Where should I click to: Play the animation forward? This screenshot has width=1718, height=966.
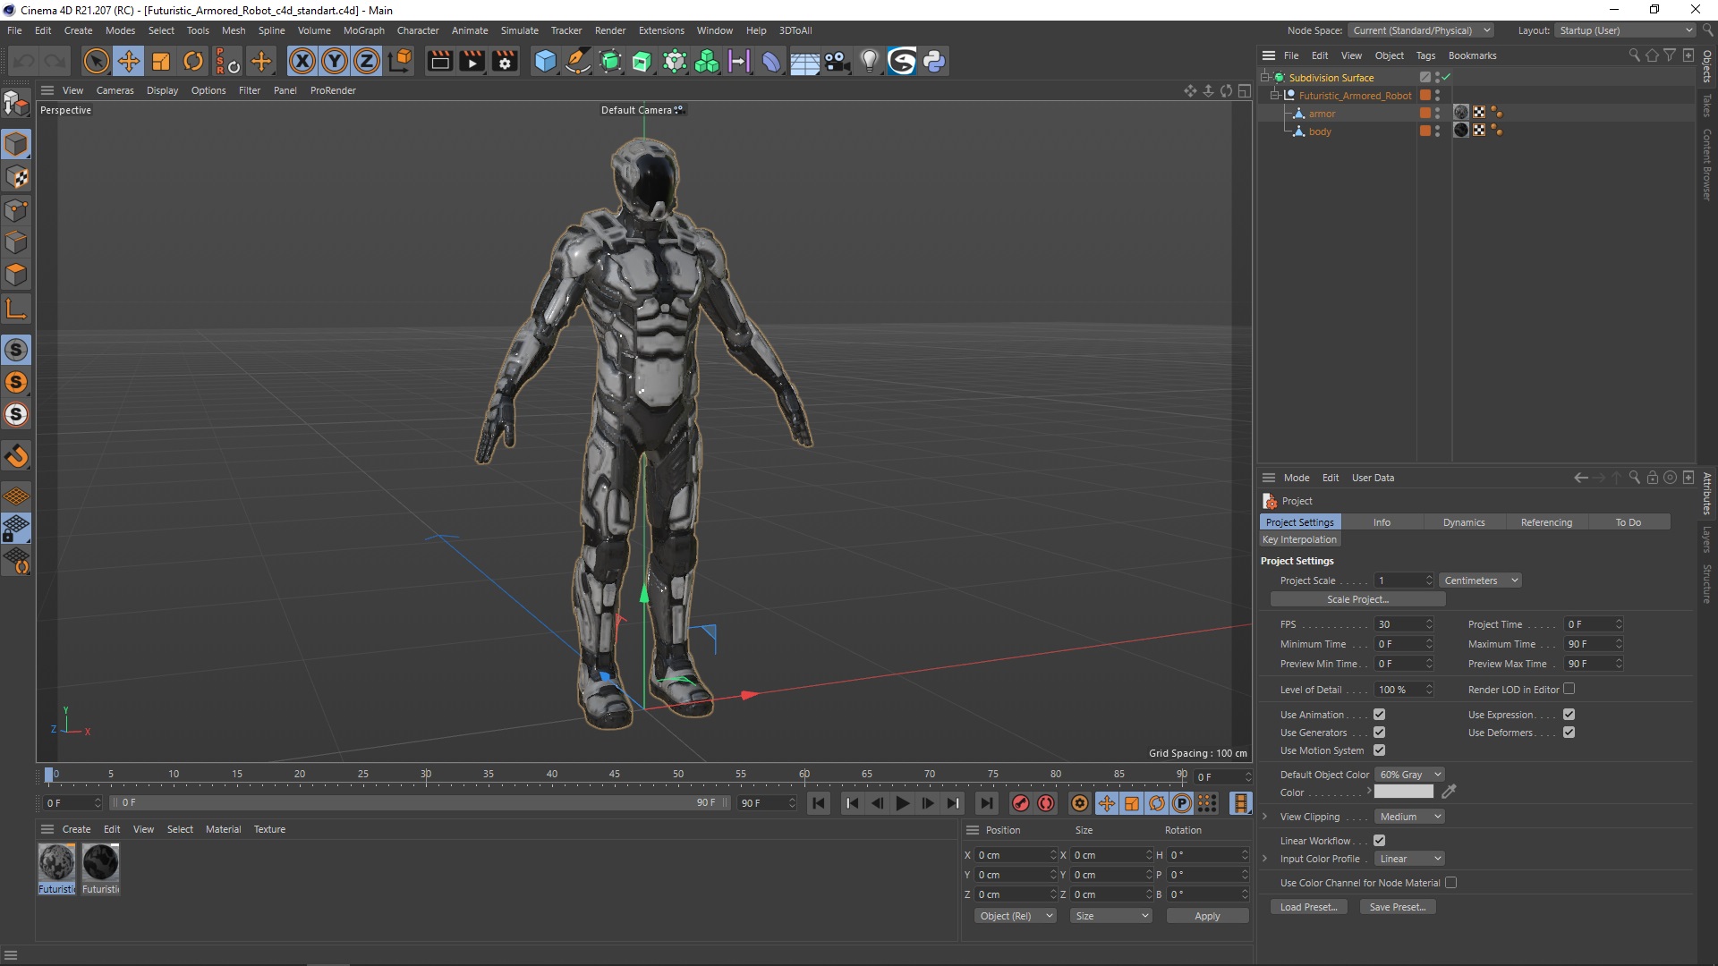click(x=902, y=803)
